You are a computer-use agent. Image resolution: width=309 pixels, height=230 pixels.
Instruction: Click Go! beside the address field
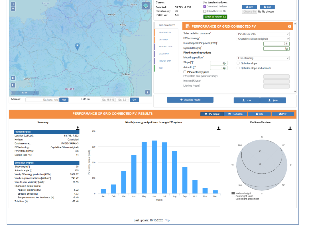(x=64, y=100)
